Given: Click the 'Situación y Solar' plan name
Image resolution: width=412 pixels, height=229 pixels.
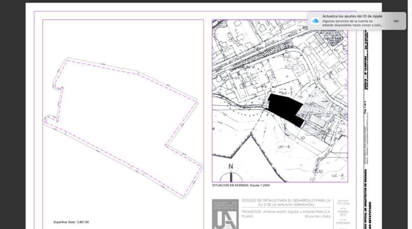Looking at the screenshot, I should 318,217.
